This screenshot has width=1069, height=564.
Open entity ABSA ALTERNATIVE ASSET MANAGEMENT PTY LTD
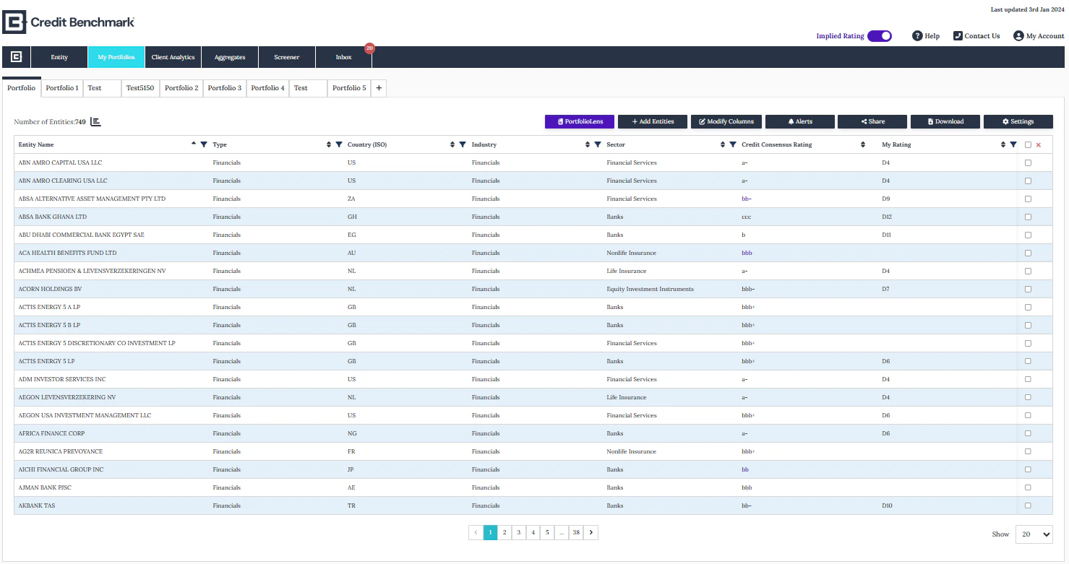coord(92,199)
